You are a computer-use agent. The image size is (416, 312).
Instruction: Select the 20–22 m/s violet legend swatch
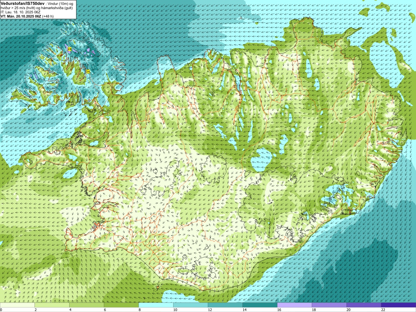pos(364,305)
